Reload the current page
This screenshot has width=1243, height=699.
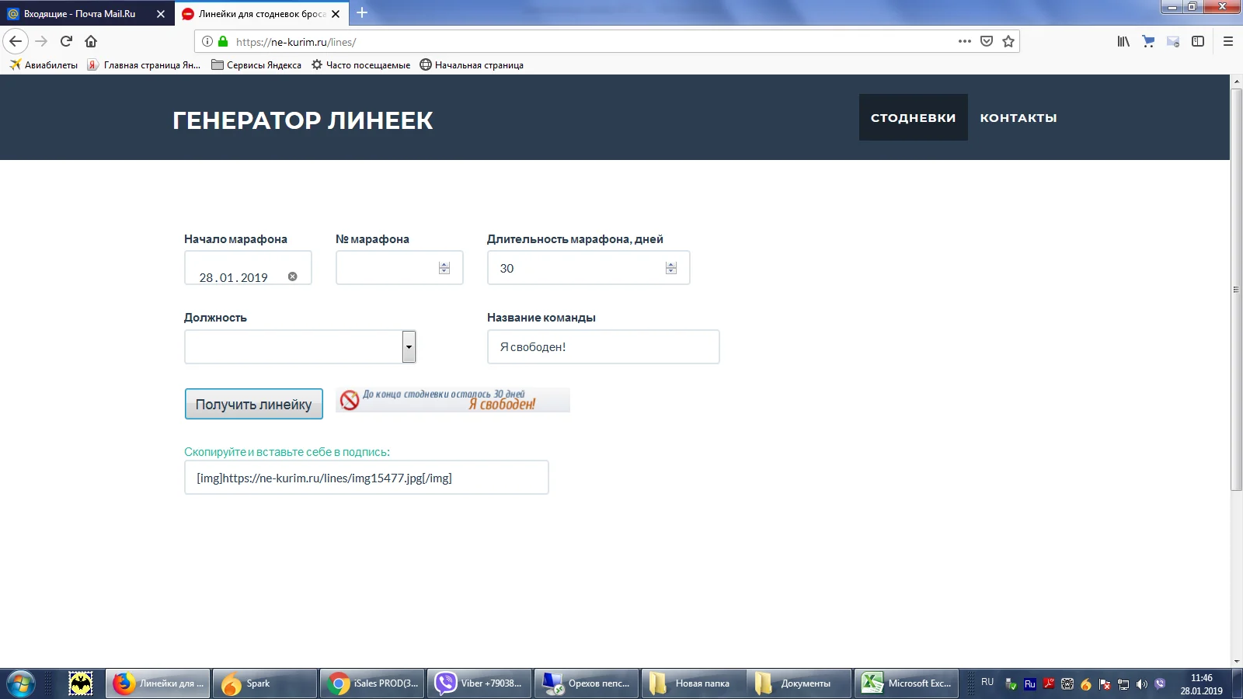coord(67,41)
